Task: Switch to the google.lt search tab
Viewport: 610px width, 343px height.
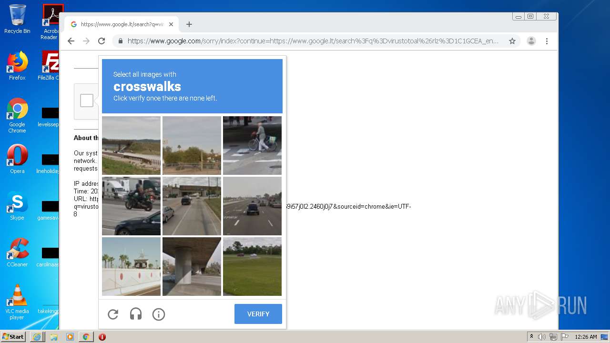Action: pyautogui.click(x=121, y=24)
